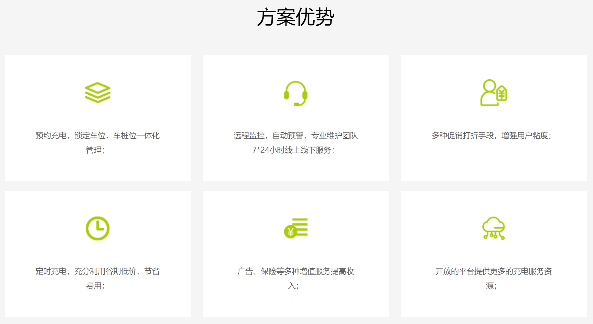Click the text 开放的平台提供更多的充电服务资
Screen dimensions: 593x324
493,271
